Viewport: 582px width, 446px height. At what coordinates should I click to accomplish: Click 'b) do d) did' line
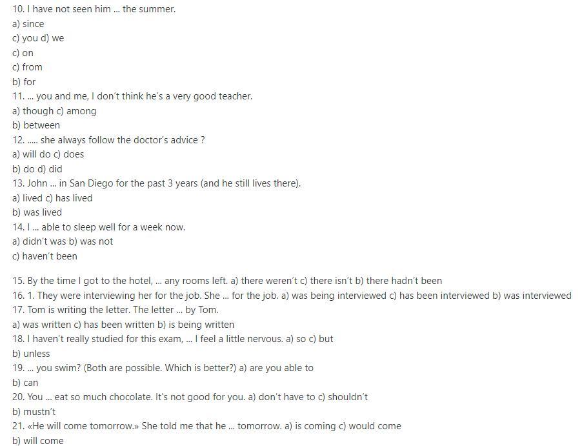coord(37,169)
